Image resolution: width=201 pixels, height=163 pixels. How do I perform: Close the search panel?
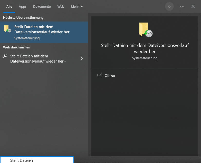coord(193,6)
